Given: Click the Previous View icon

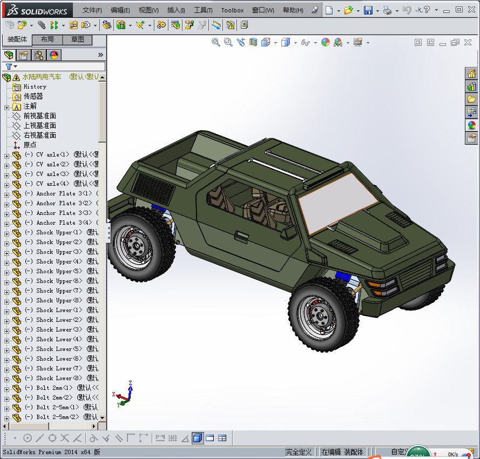Looking at the screenshot, I should (x=241, y=42).
